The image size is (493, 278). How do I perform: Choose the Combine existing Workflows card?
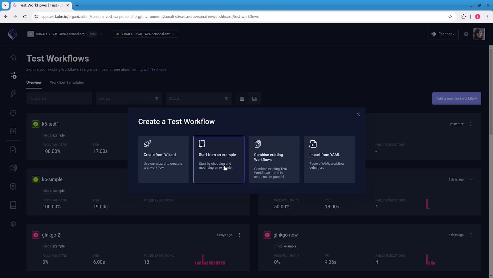click(x=274, y=159)
